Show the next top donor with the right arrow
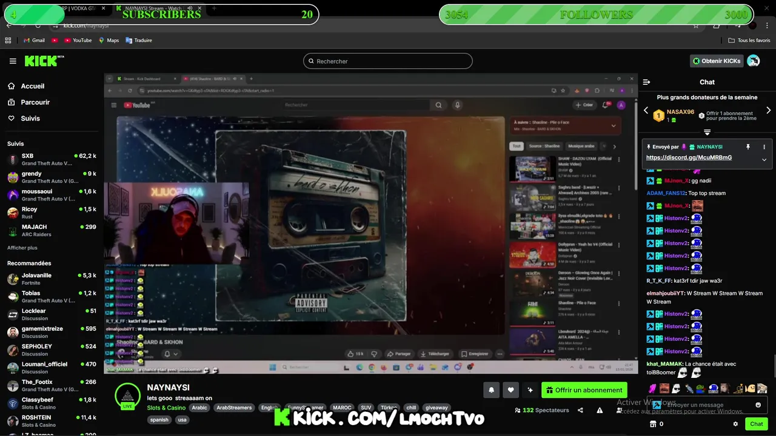 click(769, 111)
